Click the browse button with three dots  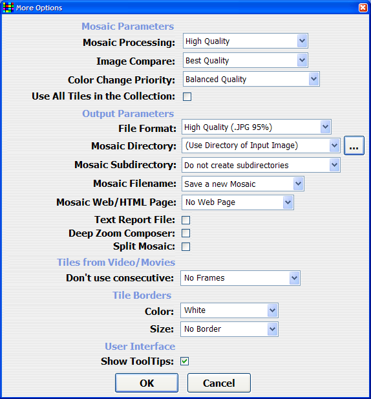coord(354,146)
